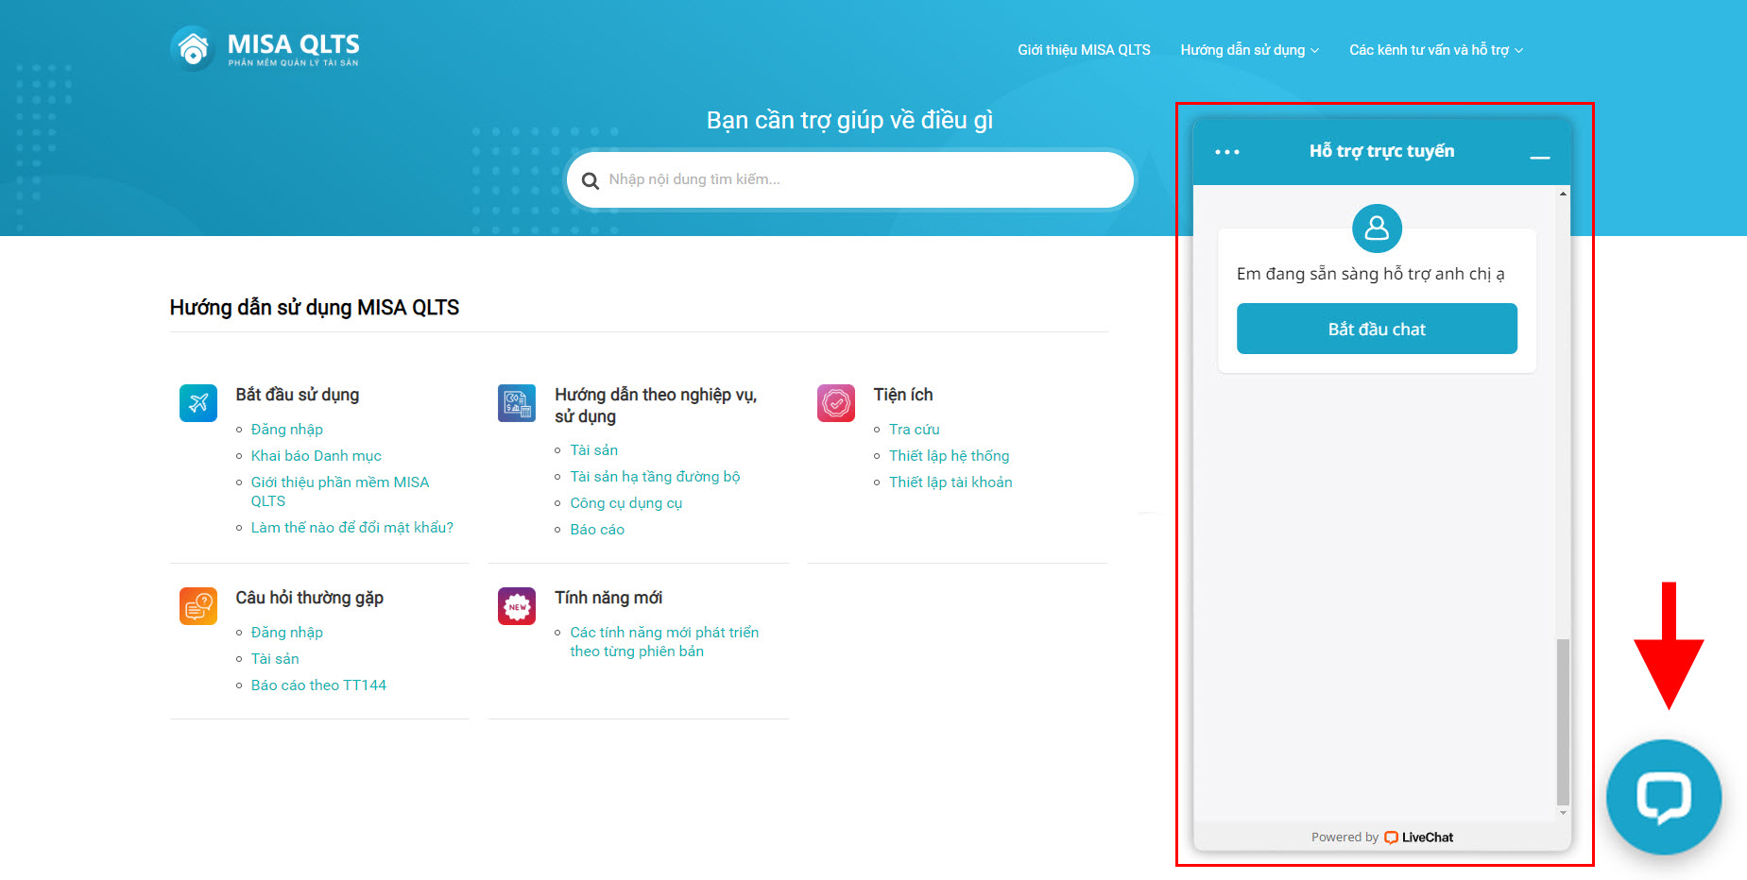Click the Hướng dẫn sử dụng MISA QLTS heading
The height and width of the screenshot is (880, 1747).
point(315,308)
